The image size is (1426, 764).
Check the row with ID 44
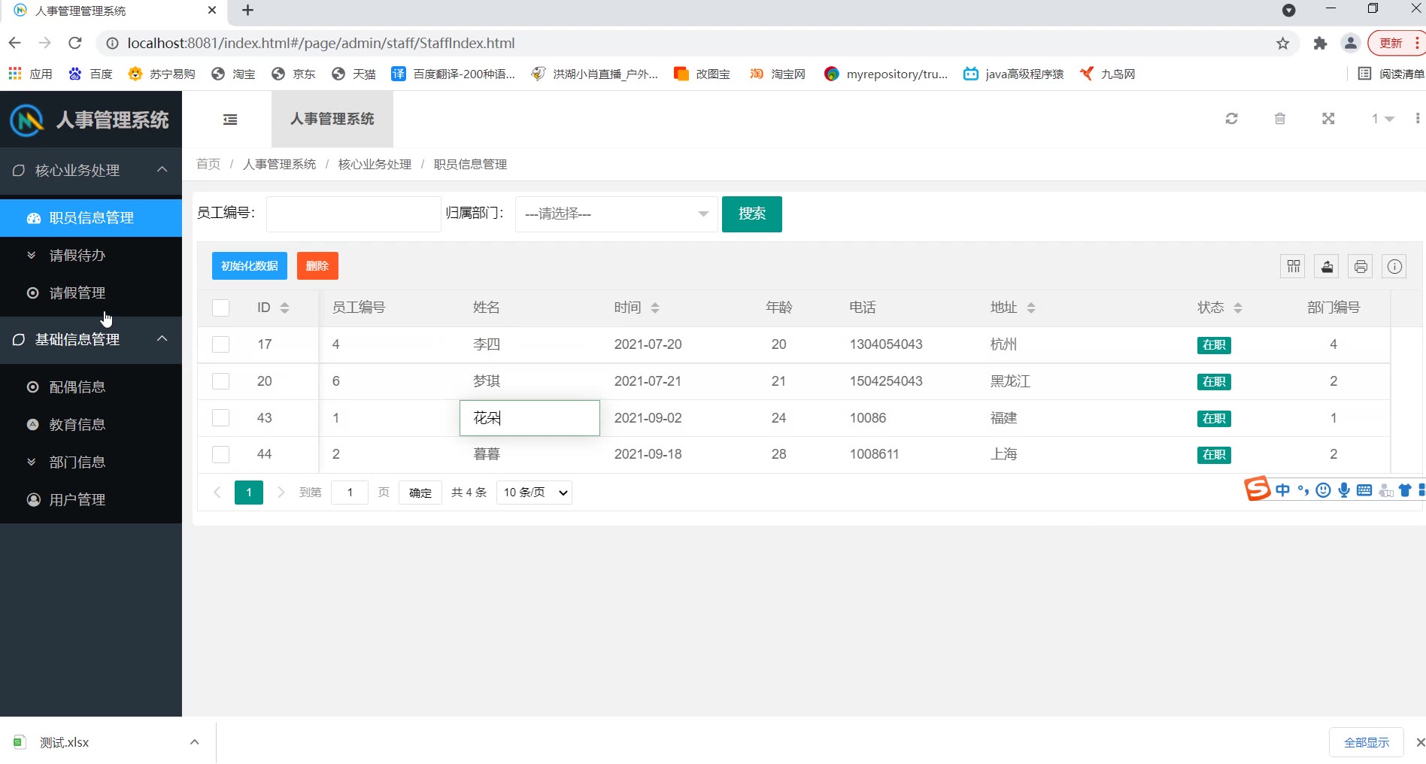tap(220, 454)
